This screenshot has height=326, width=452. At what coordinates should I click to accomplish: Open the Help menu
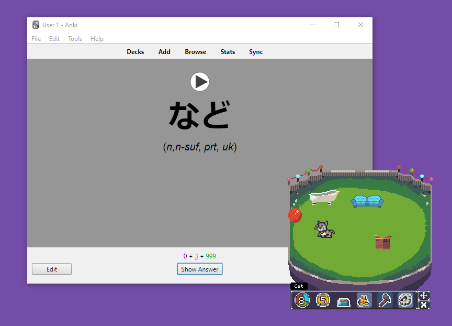click(97, 39)
